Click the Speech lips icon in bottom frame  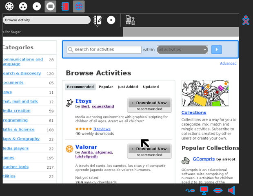point(218,190)
